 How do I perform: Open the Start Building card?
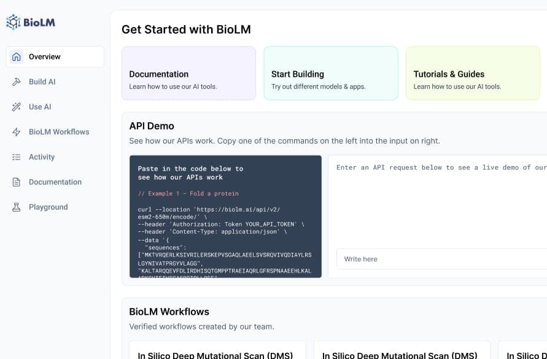[x=330, y=73]
